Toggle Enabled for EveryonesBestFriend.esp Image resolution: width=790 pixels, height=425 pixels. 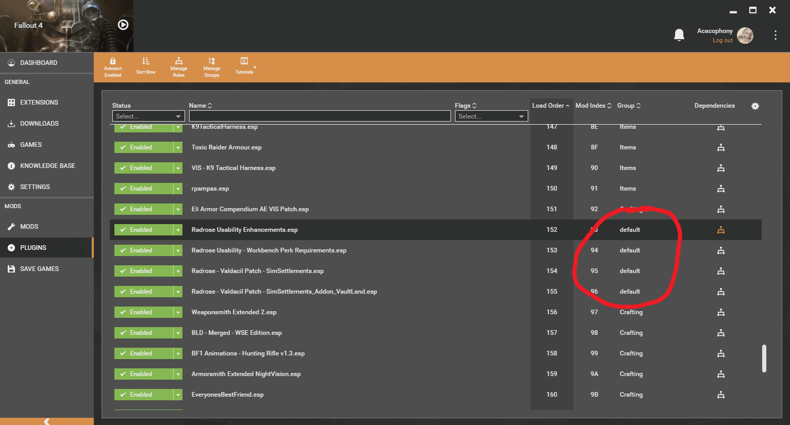pos(144,395)
